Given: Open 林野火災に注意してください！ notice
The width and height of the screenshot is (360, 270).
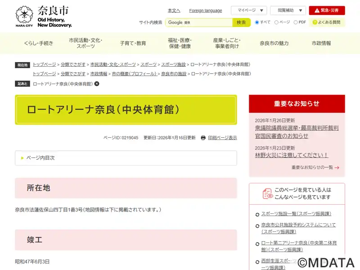Looking at the screenshot, I should click(292, 155).
